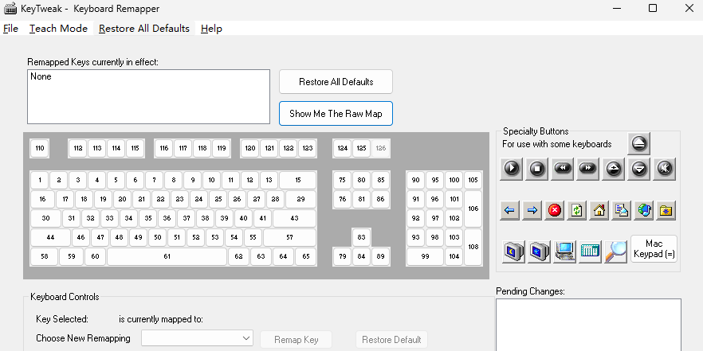This screenshot has height=351, width=703.
Task: Select the Calculator specialty icon
Action: point(590,252)
